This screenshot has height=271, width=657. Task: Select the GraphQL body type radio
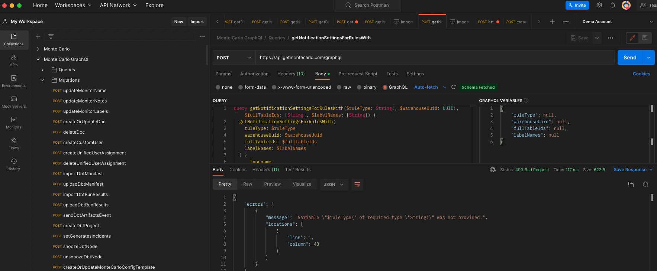[x=385, y=87]
